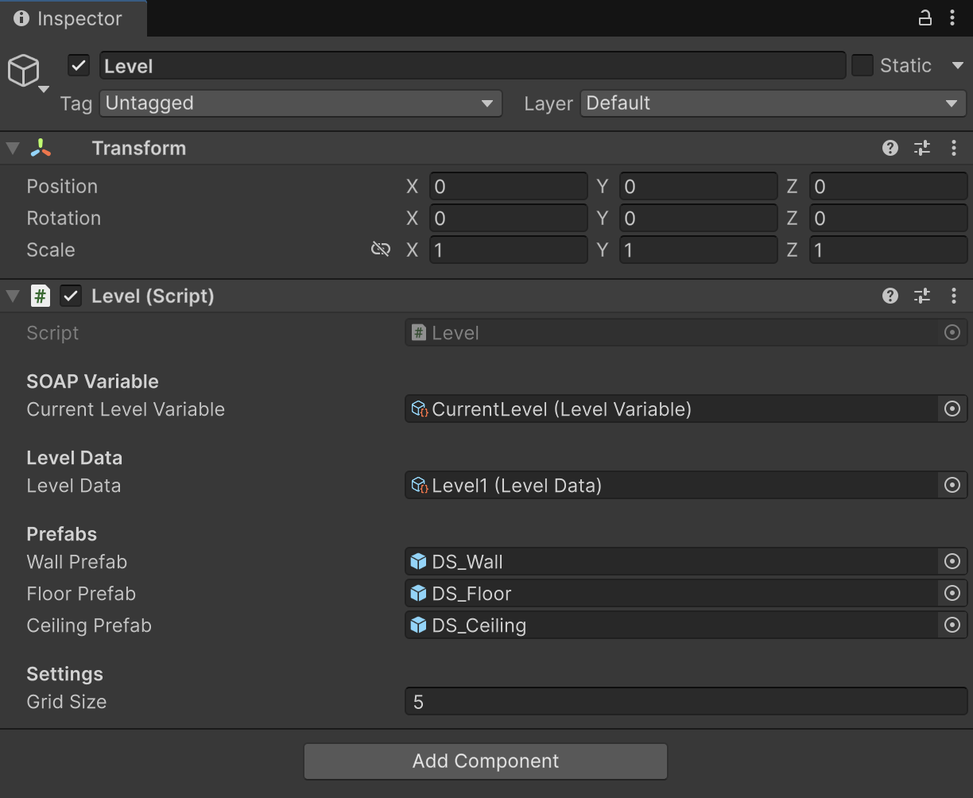The image size is (973, 798).
Task: Open Transform component presets
Action: pyautogui.click(x=922, y=148)
